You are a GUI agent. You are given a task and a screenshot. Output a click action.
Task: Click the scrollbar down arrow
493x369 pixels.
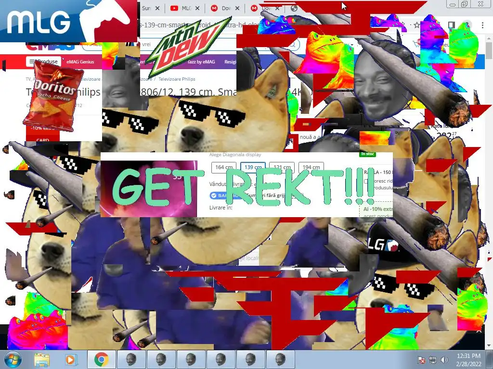(x=489, y=346)
